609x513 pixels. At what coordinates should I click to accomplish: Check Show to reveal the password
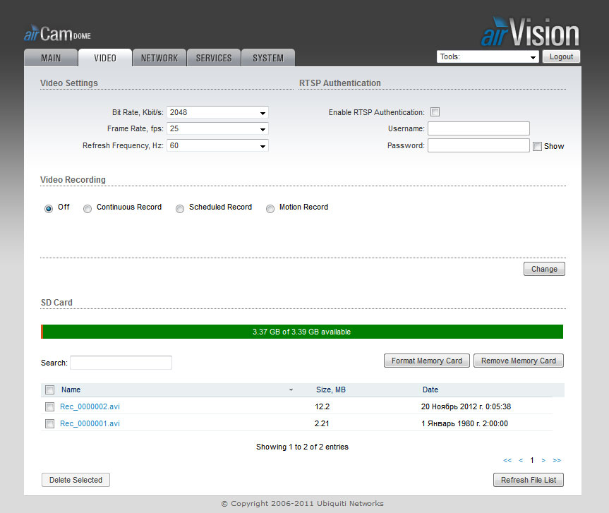(x=539, y=146)
